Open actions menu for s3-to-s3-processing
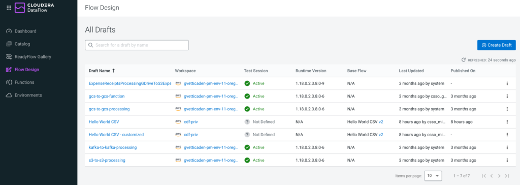The image size is (520, 185). coord(507,160)
